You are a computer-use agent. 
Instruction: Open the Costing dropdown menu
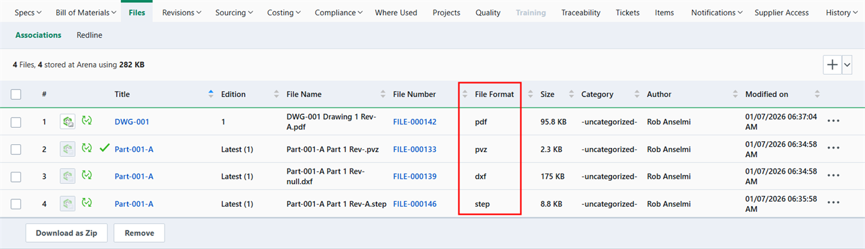click(284, 12)
